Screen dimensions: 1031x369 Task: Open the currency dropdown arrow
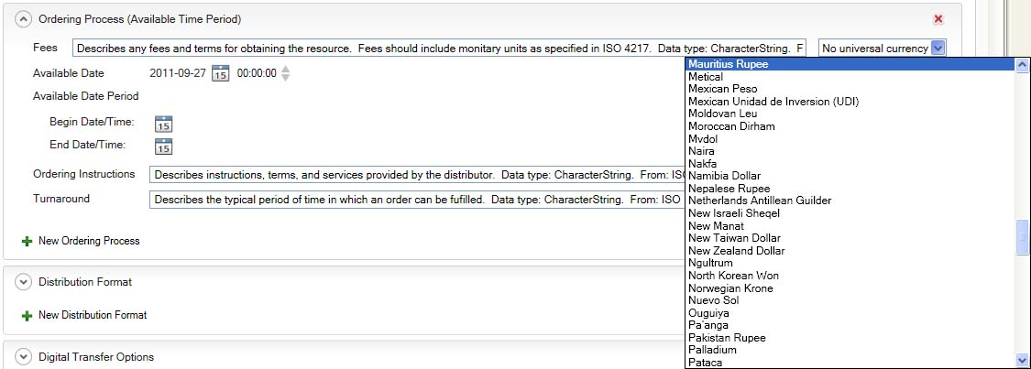click(x=938, y=49)
